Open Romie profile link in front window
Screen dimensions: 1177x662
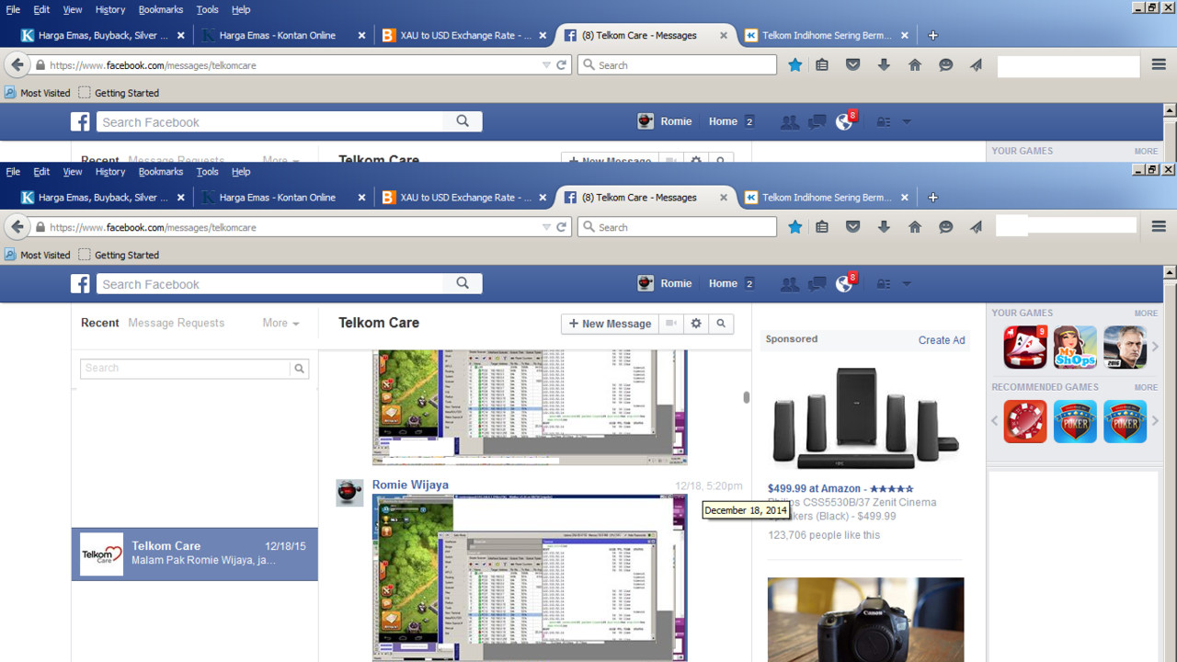pyautogui.click(x=665, y=284)
